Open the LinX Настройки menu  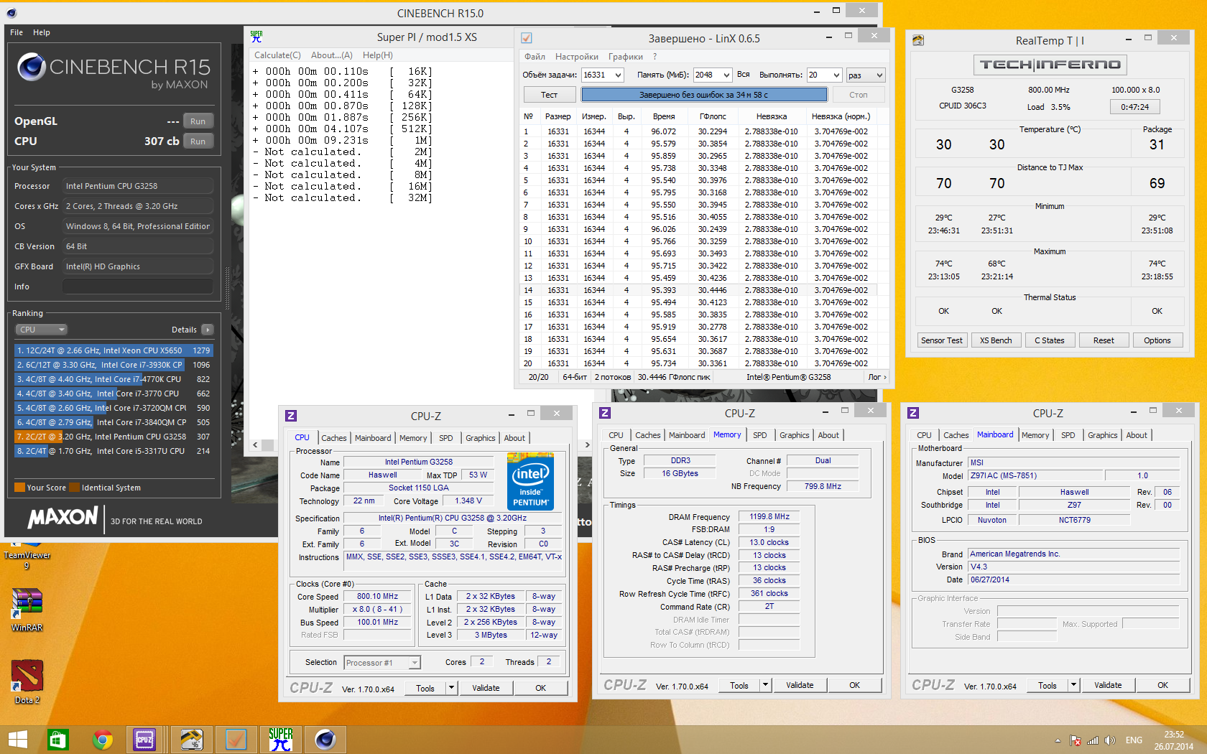pyautogui.click(x=577, y=57)
